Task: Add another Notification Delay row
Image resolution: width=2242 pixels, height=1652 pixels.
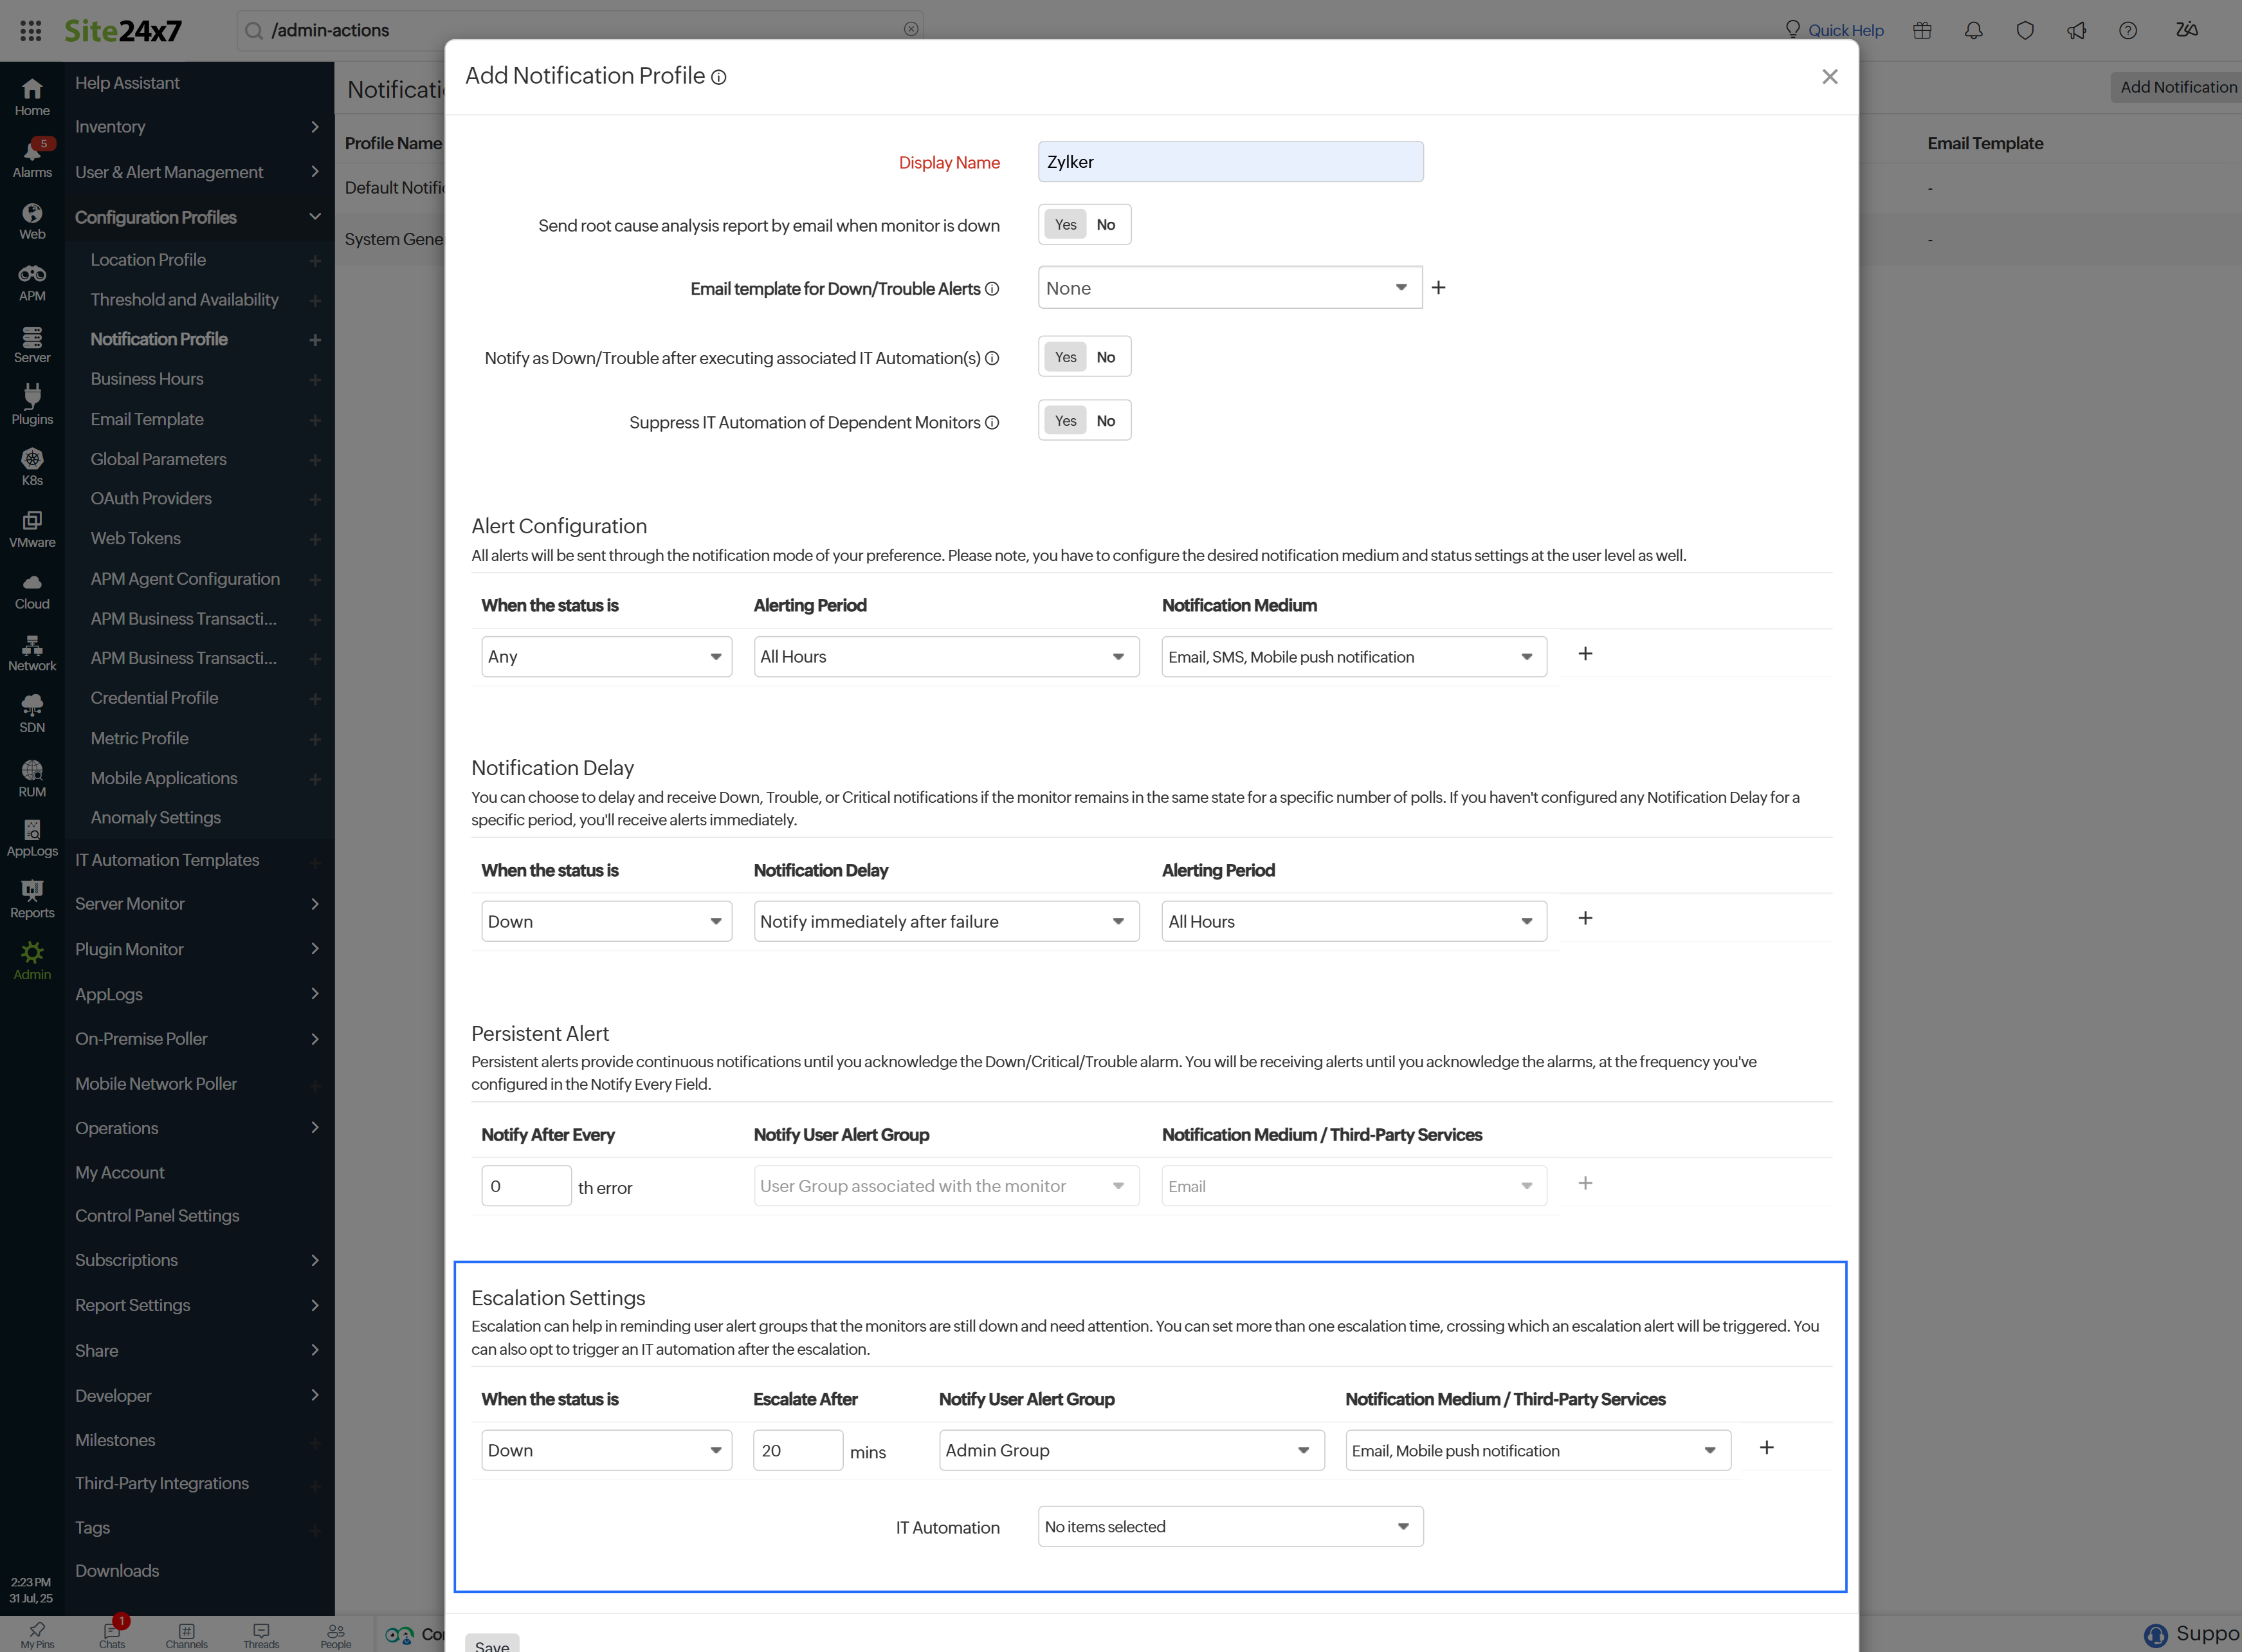Action: [1585, 918]
